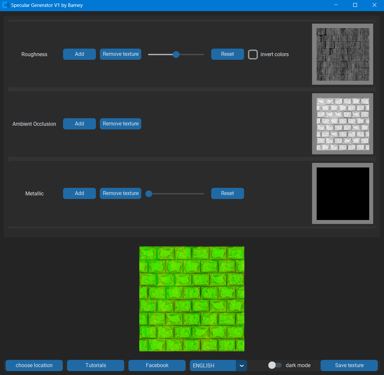Viewport: 384px width, 375px height.
Task: Click the choose location button
Action: [34, 365]
